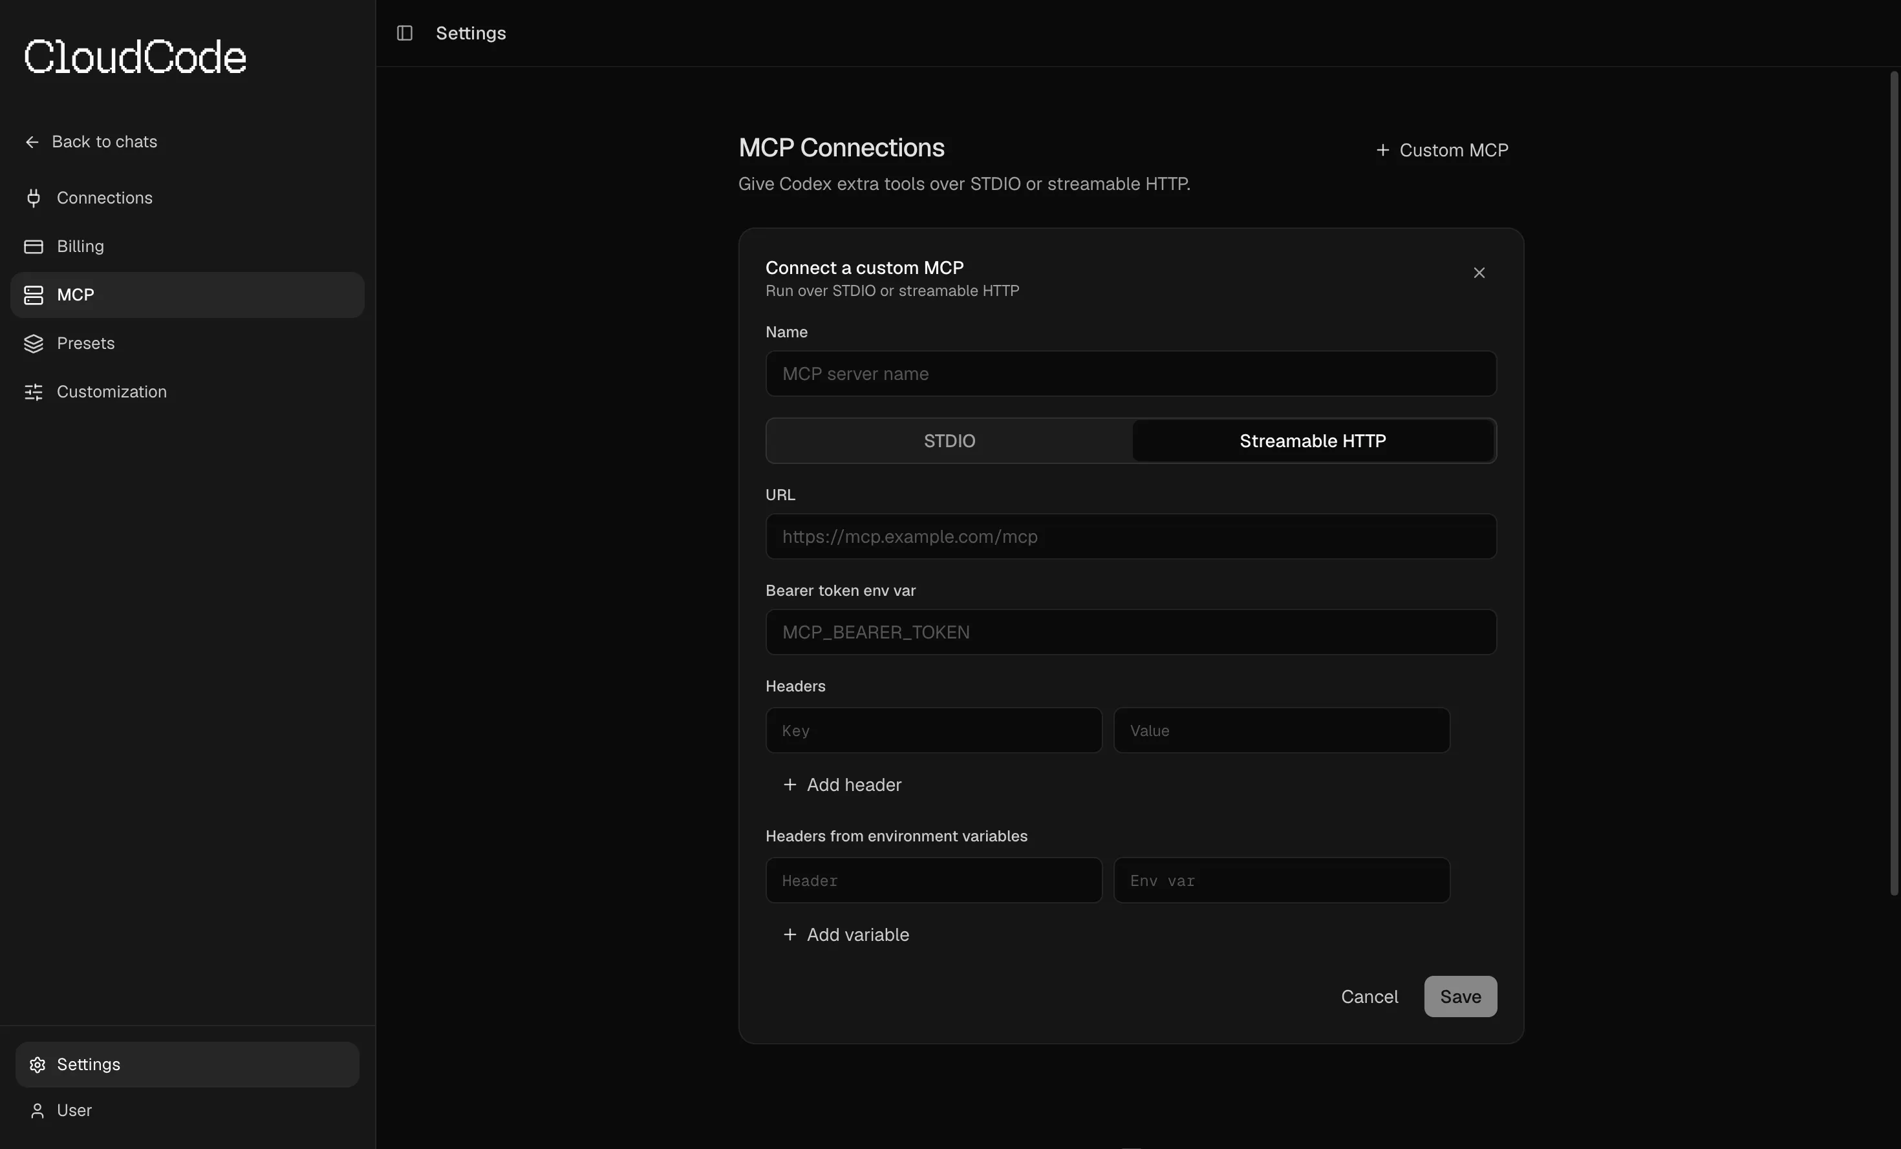Click the 'Give Codex extra tools' description
Viewport: 1901px width, 1149px height.
[963, 184]
